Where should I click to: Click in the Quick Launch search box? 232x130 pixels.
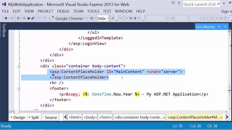(x=201, y=4)
